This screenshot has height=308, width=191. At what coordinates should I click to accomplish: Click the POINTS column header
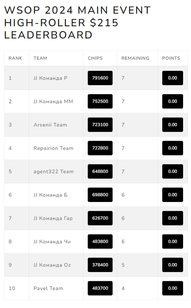171,58
